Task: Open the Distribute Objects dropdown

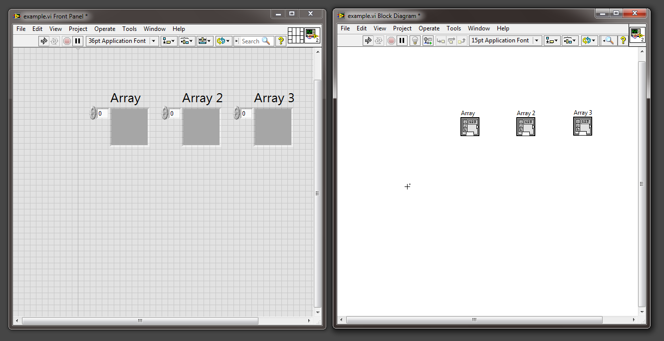Action: tap(187, 41)
